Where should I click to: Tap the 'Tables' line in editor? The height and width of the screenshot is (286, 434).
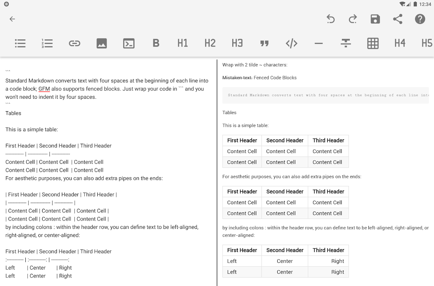click(13, 113)
